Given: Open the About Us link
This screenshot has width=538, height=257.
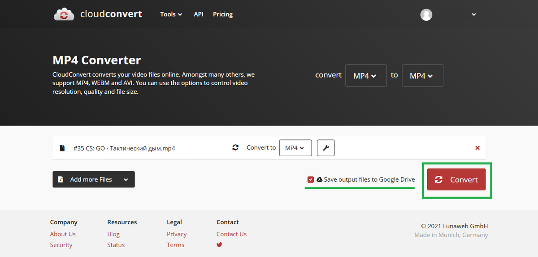Looking at the screenshot, I should point(63,234).
